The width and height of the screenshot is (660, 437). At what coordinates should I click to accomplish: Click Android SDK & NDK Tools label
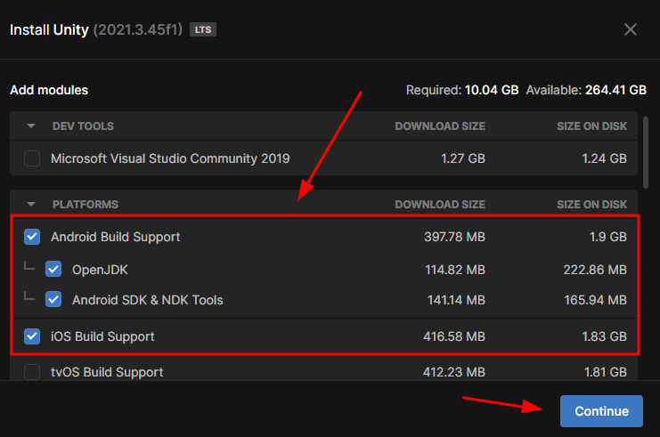[148, 300]
